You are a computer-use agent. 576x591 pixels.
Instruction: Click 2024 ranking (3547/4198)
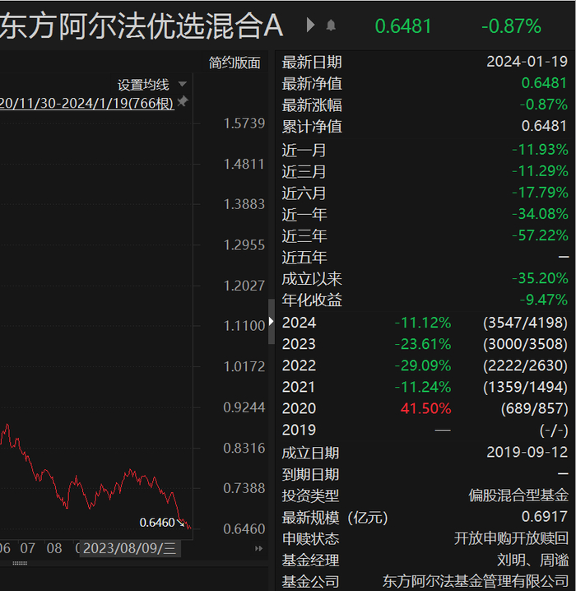[525, 323]
